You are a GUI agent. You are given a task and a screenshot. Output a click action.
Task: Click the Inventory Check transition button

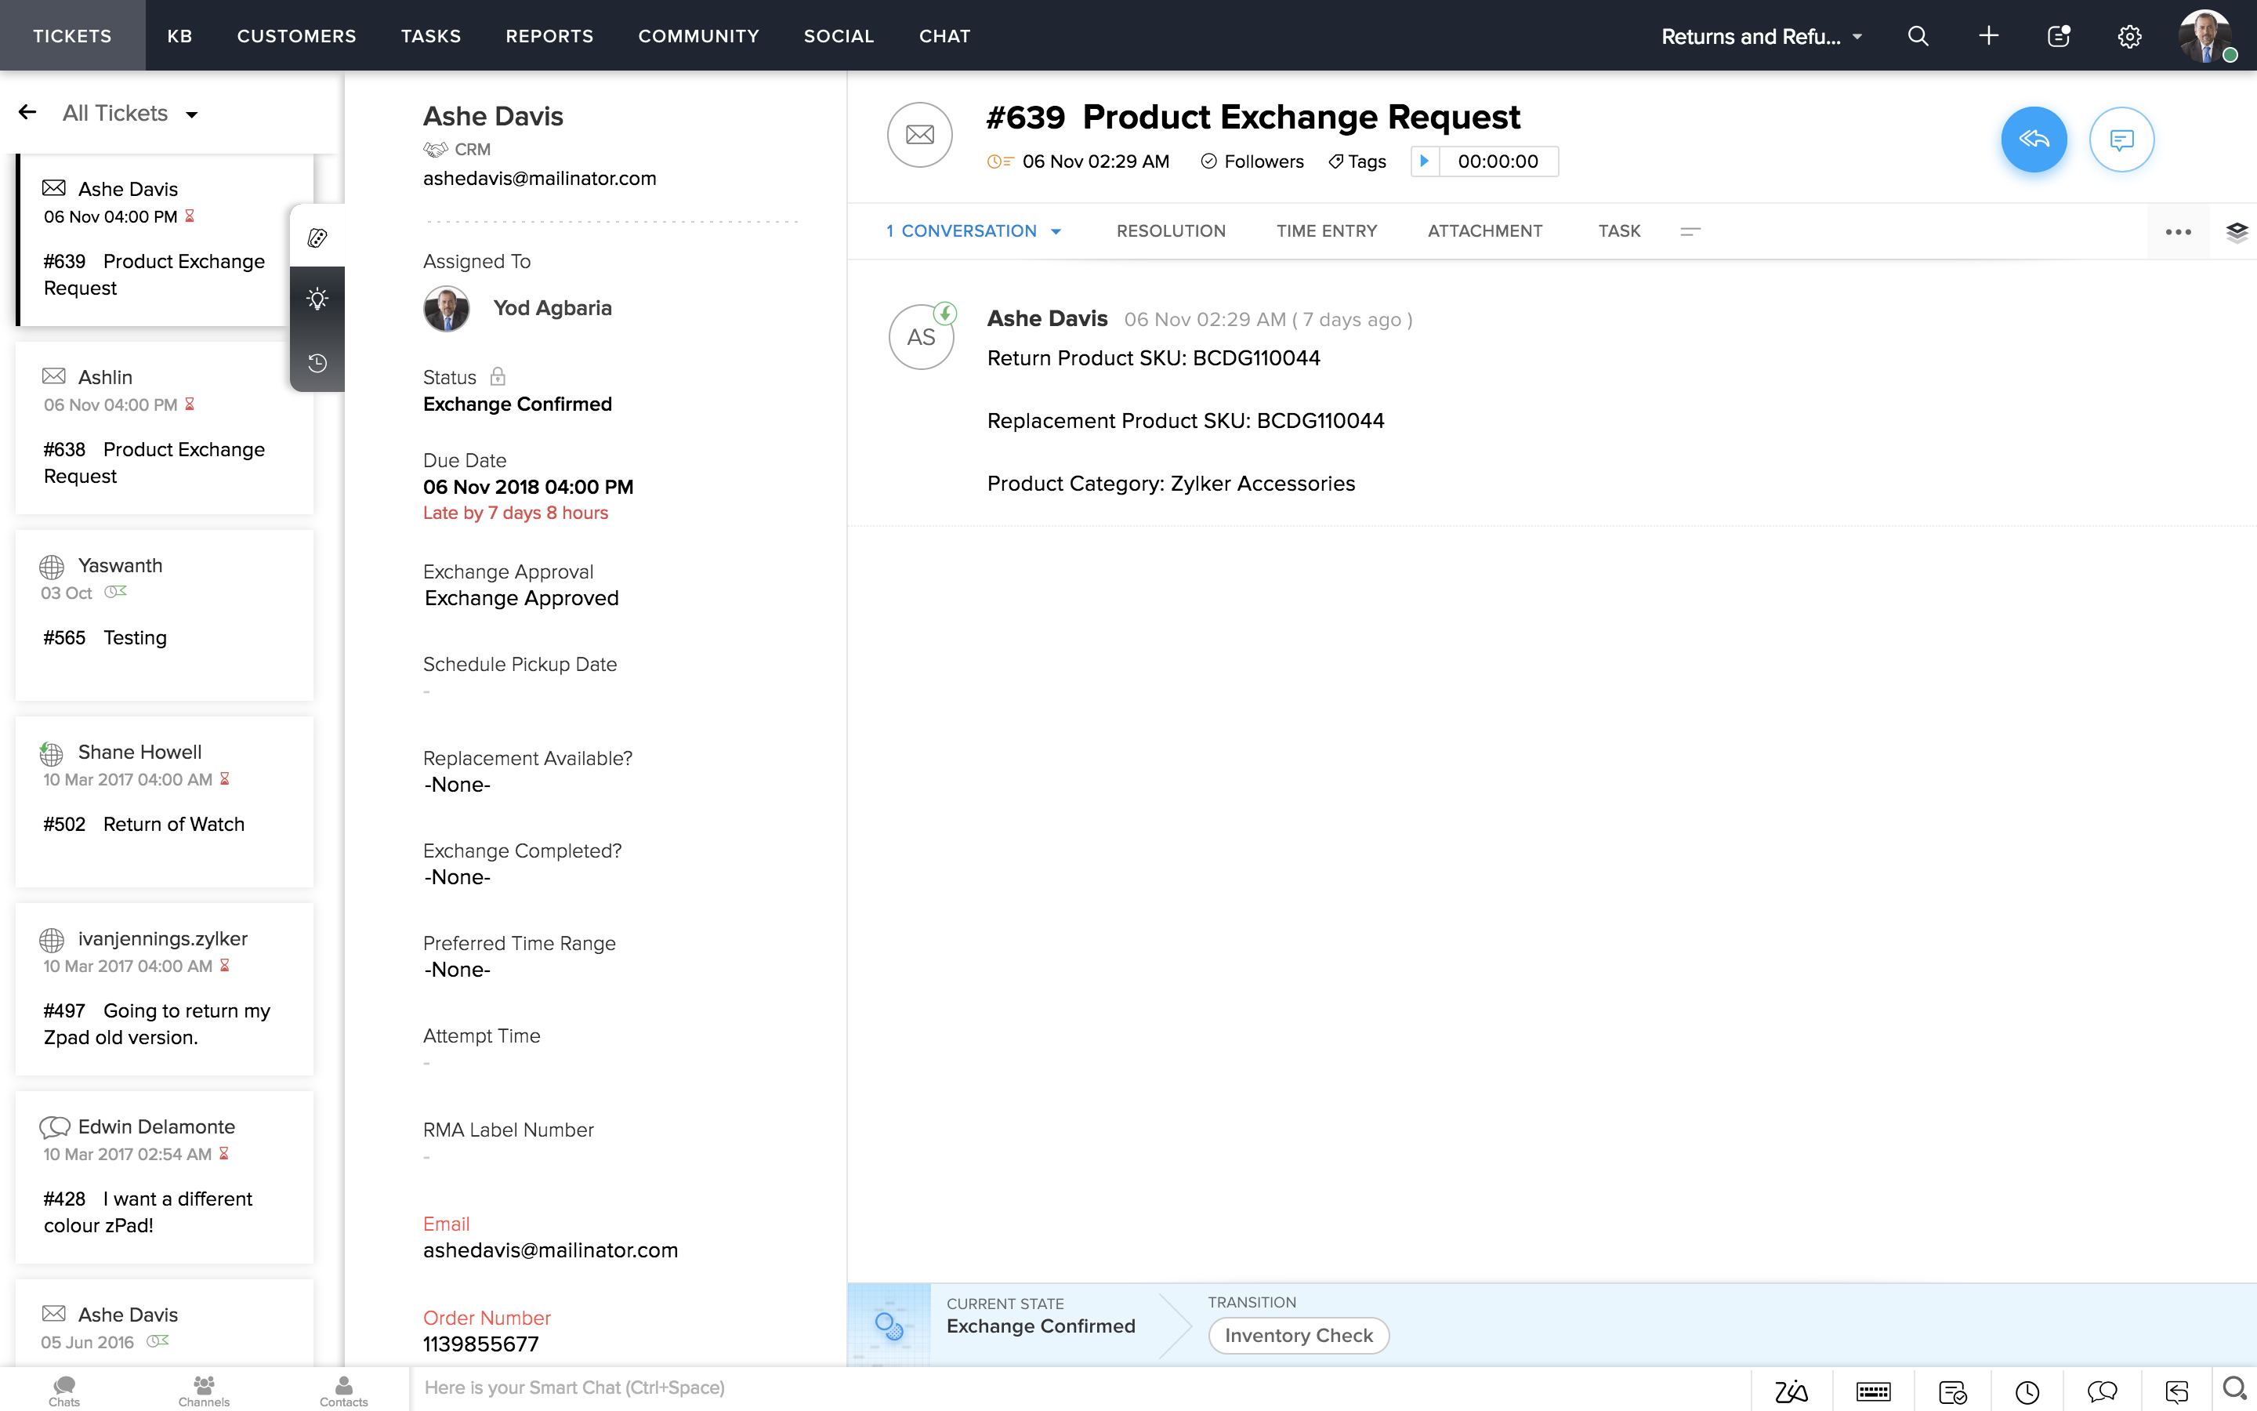tap(1299, 1336)
